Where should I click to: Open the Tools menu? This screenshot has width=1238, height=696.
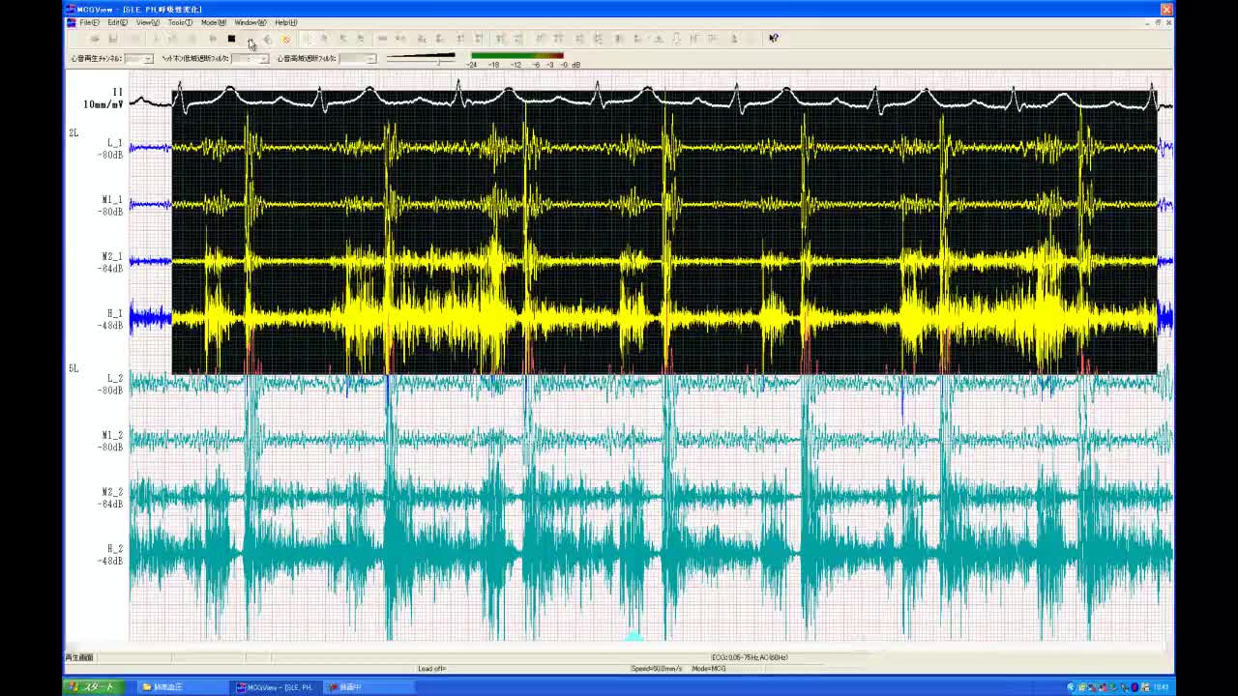pos(179,22)
